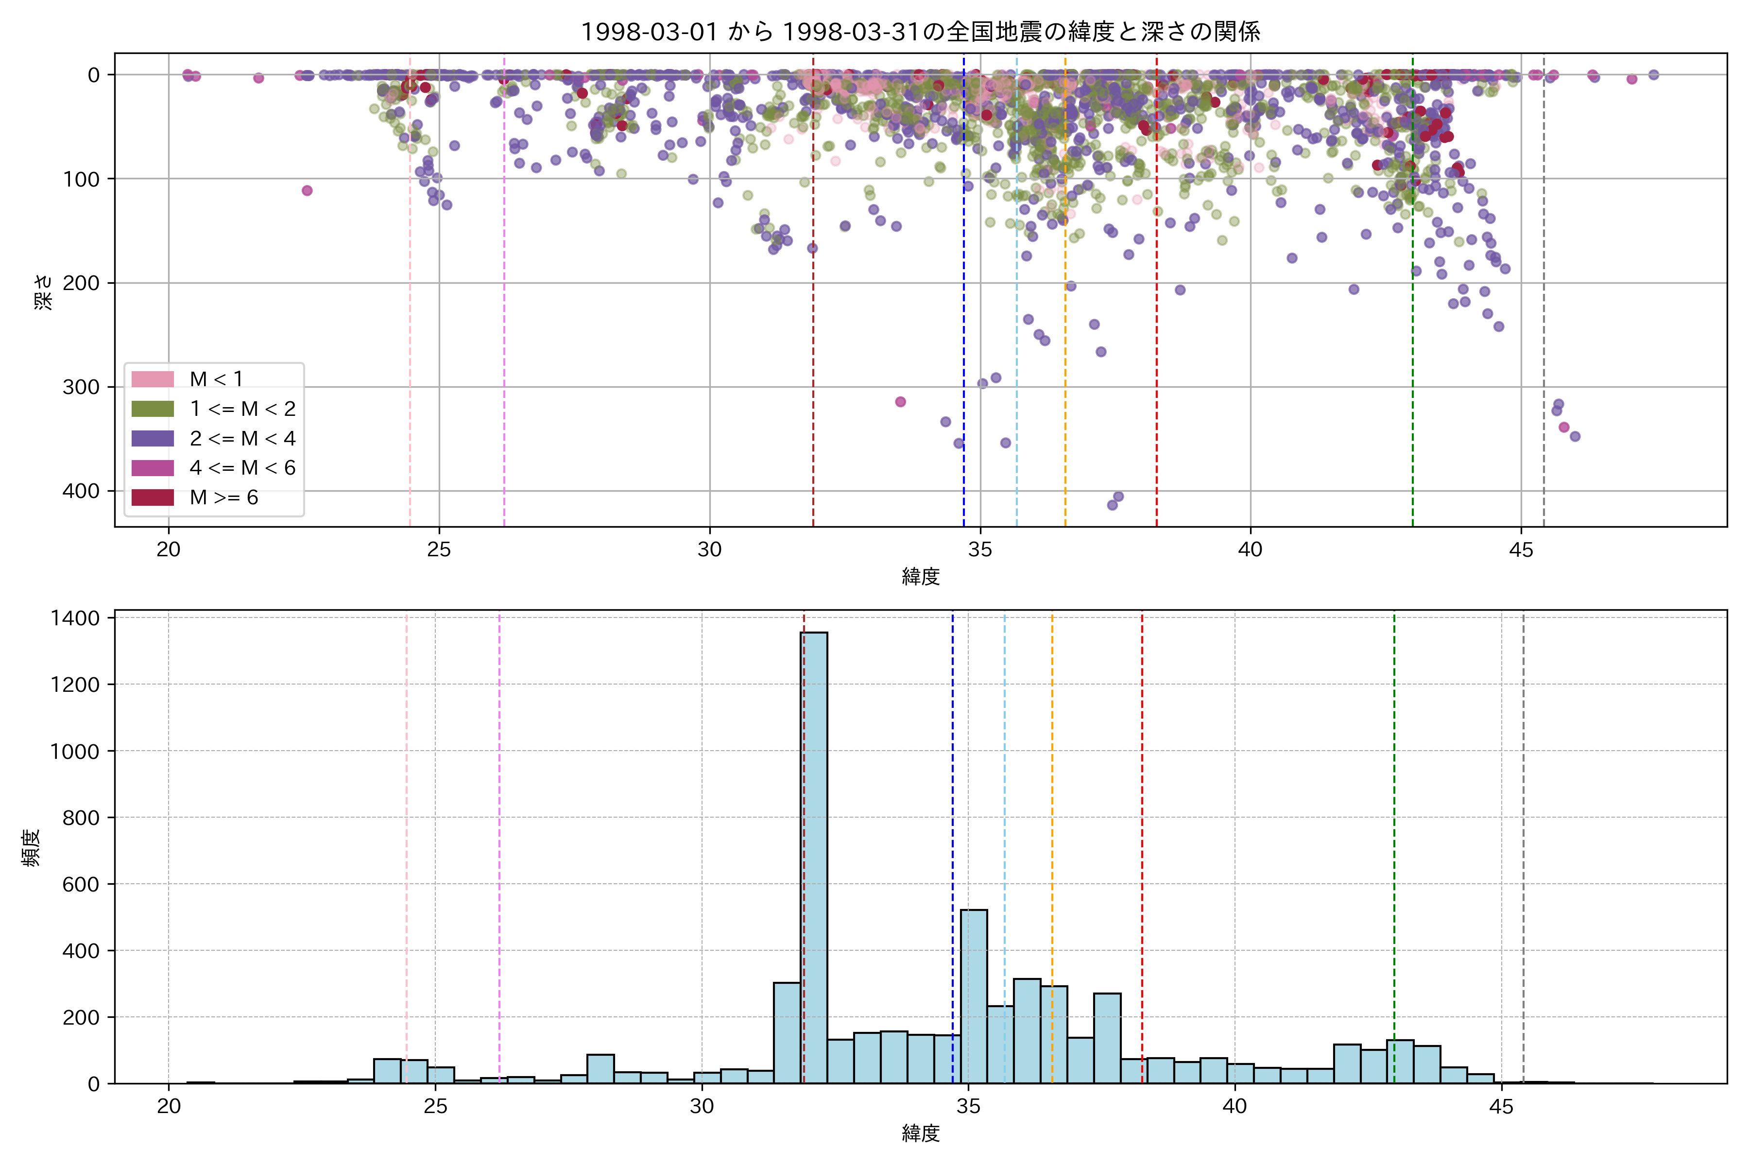Click the crimson M >= 6 legend swatch
Screen dimensions: 1749x1166
coord(153,497)
